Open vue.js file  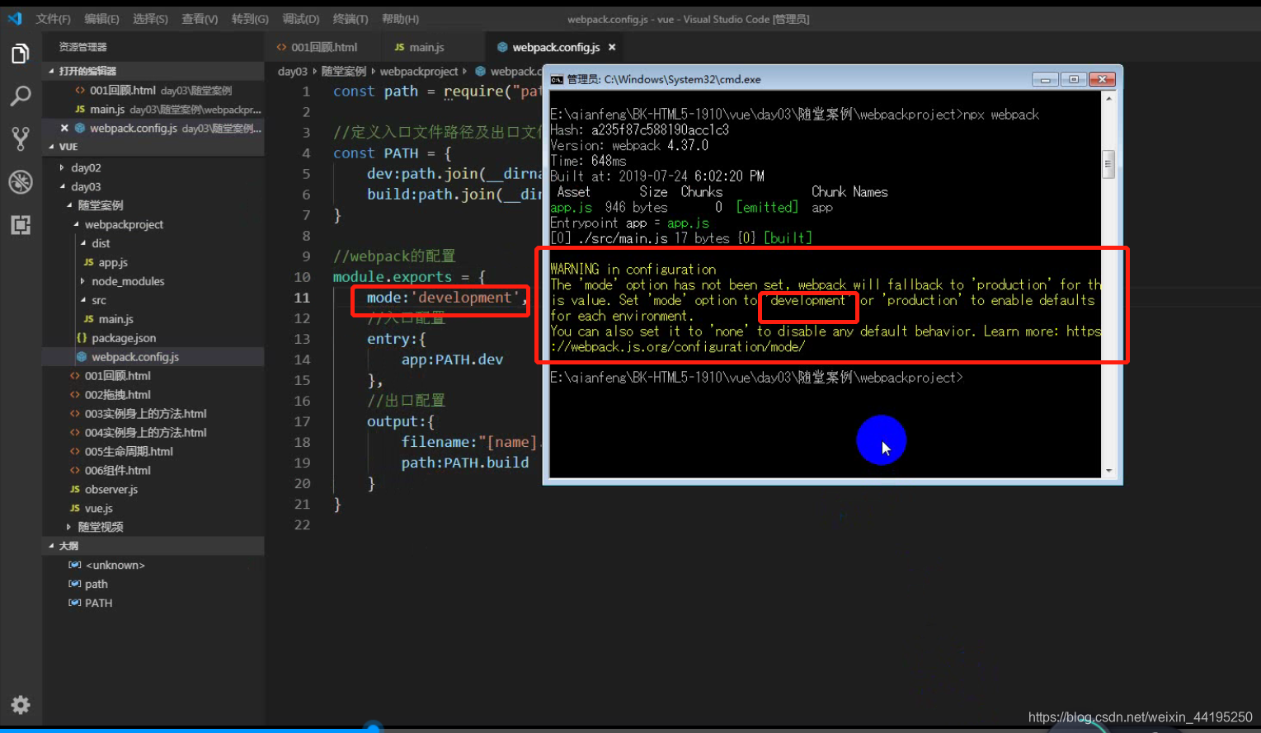[x=99, y=509]
